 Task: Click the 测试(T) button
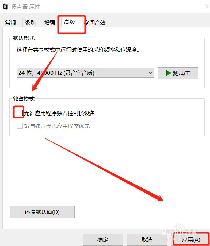click(178, 73)
